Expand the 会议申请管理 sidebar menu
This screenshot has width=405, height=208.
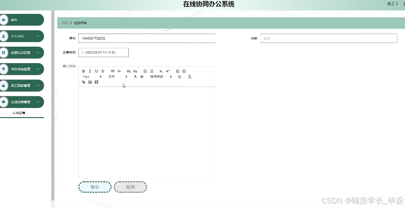(x=22, y=69)
